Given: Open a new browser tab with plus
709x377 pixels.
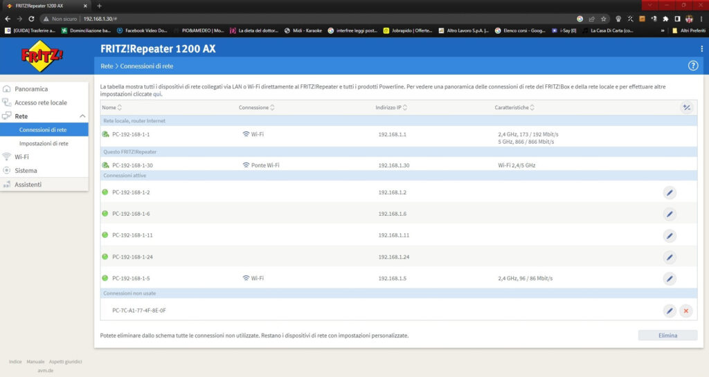Looking at the screenshot, I should (x=99, y=6).
